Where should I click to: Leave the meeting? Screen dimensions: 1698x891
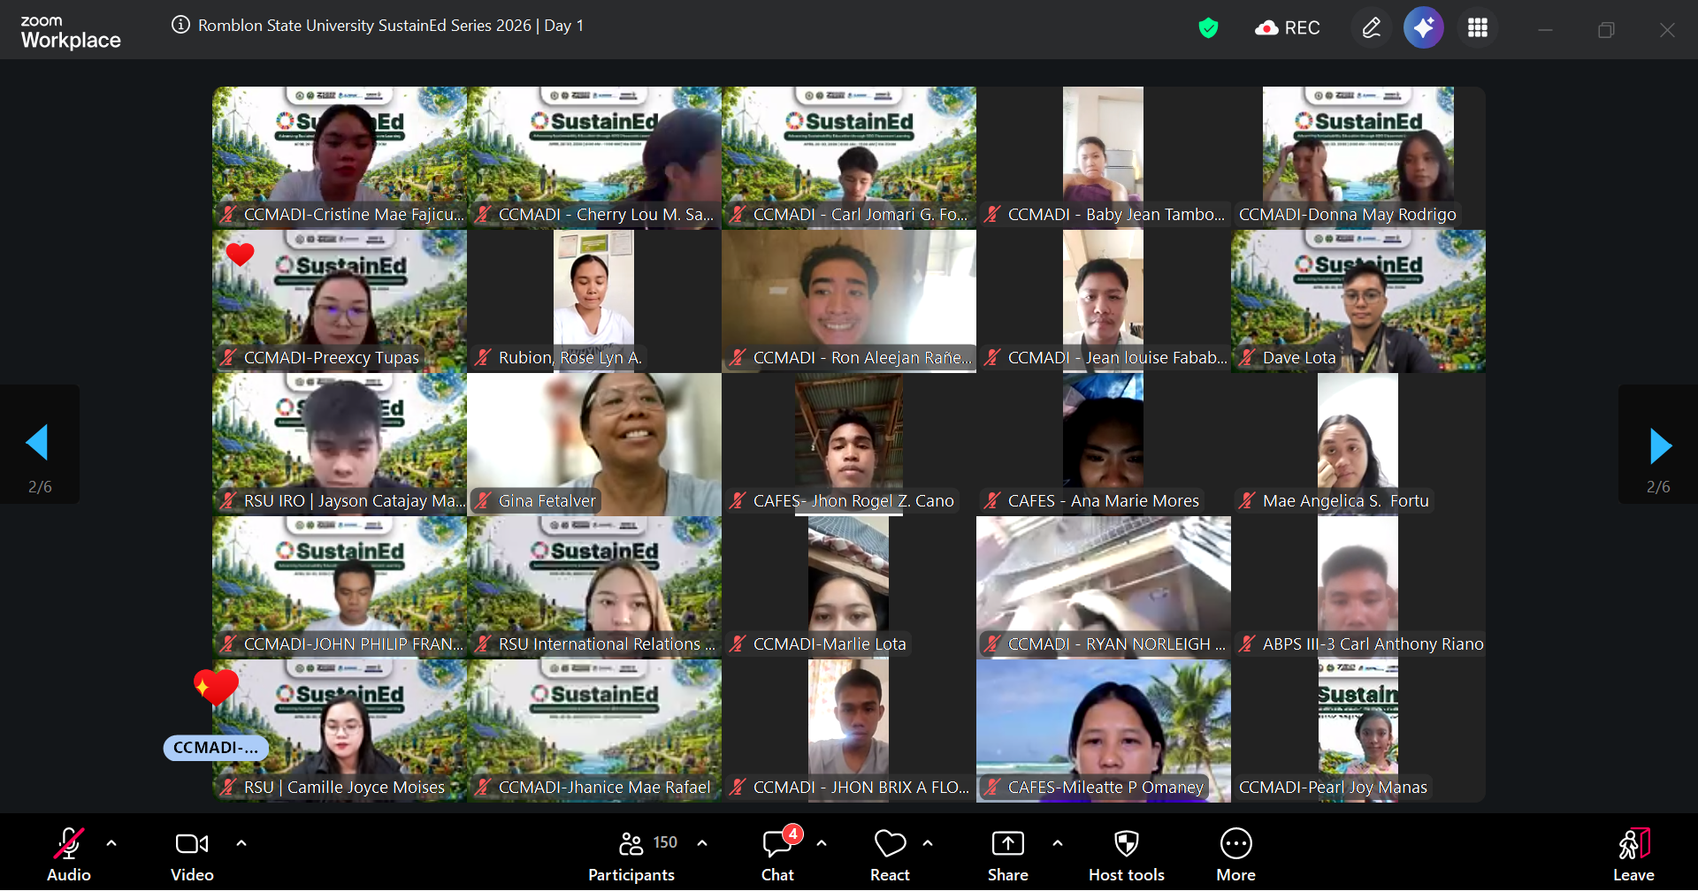coord(1633,855)
